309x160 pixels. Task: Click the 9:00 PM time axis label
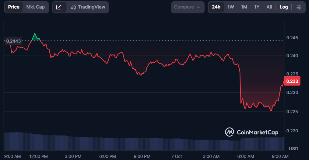click(x=142, y=156)
